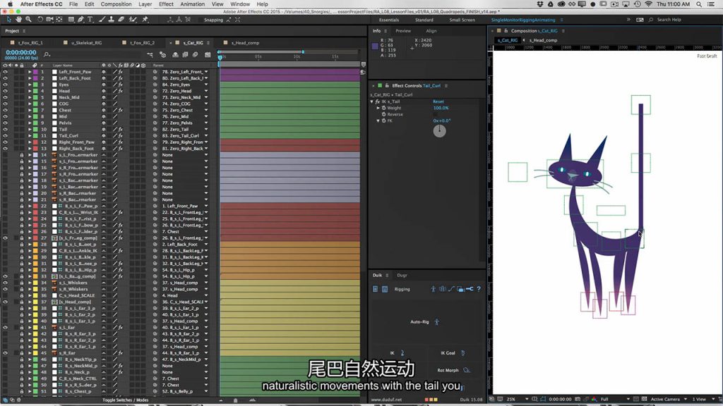Select the Zoom magnifier tool
The height and width of the screenshot is (406, 723).
(x=28, y=20)
